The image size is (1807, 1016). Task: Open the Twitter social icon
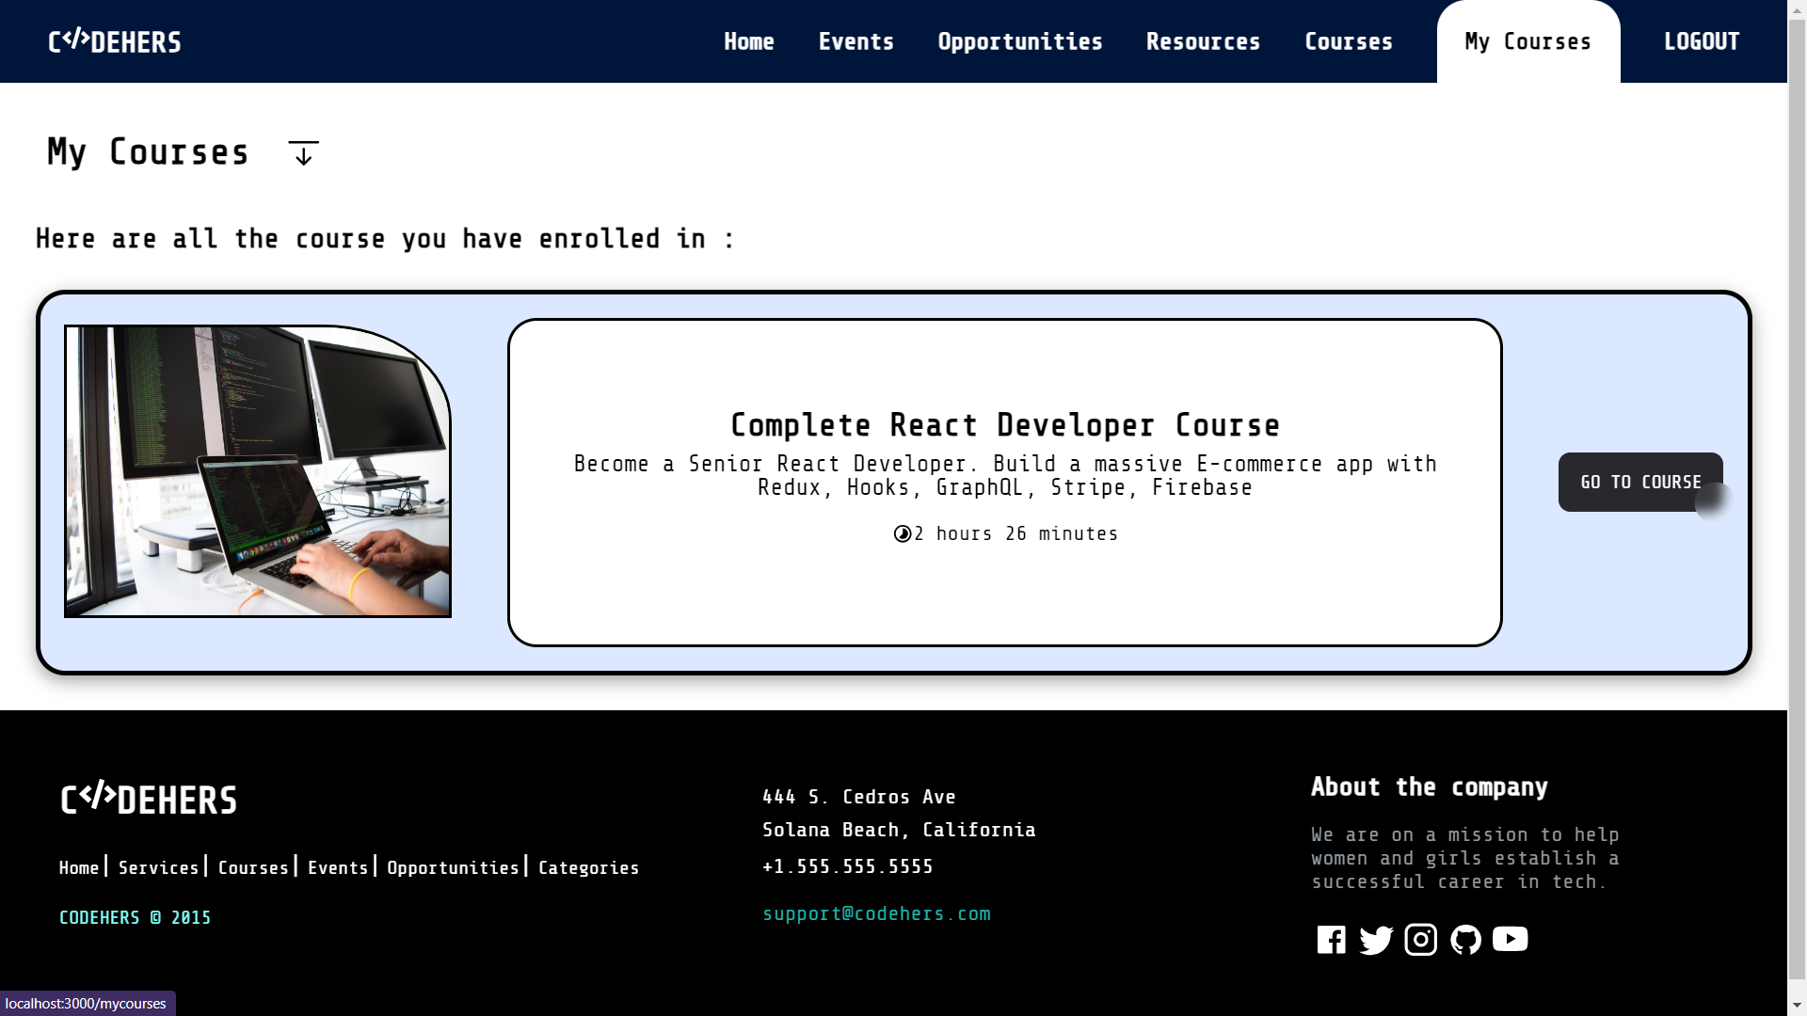click(1376, 940)
